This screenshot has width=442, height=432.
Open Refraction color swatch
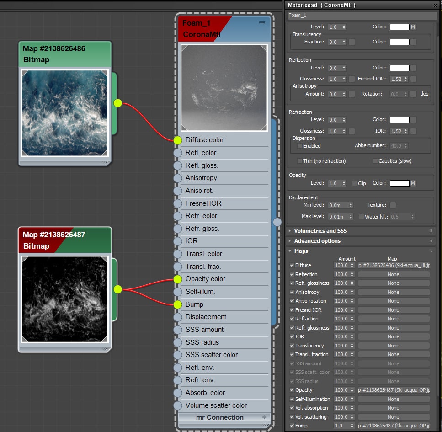point(399,120)
